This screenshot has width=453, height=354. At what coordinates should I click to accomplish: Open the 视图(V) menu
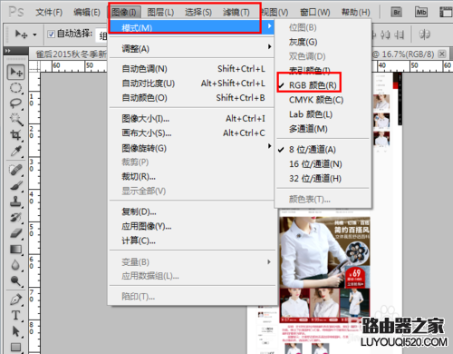(x=275, y=13)
